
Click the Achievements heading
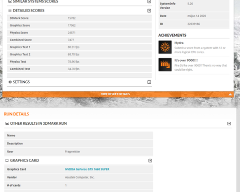pos(172,35)
